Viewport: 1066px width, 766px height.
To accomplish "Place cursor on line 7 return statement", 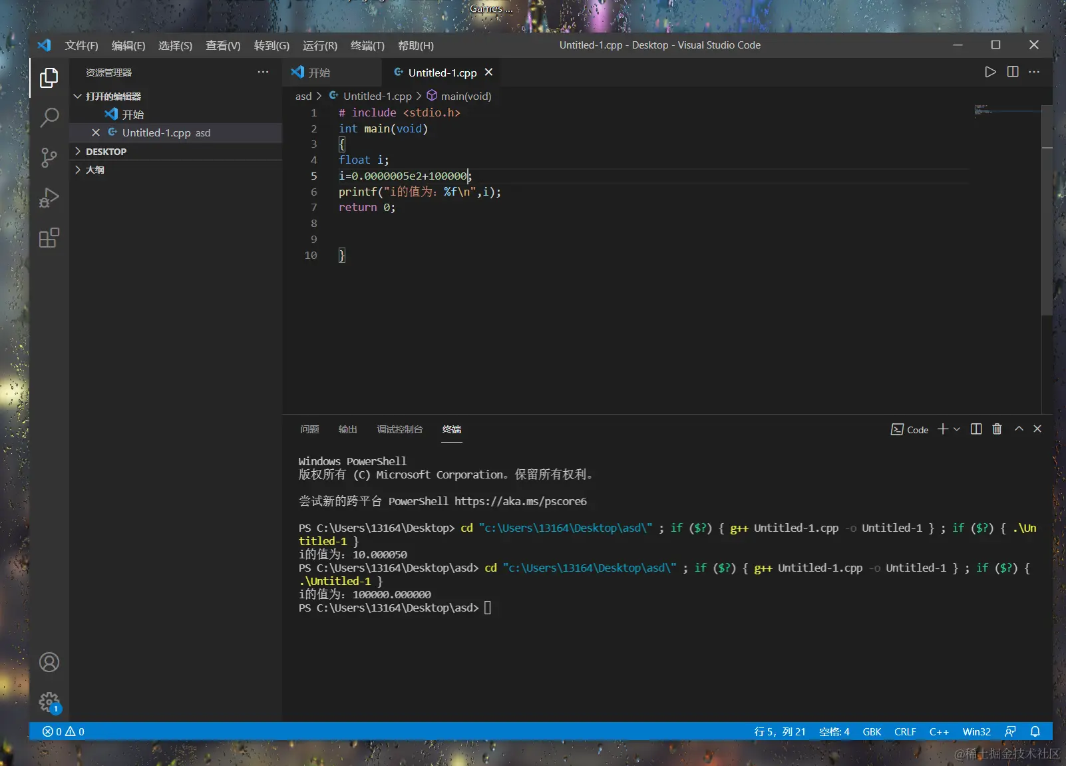I will coord(367,208).
